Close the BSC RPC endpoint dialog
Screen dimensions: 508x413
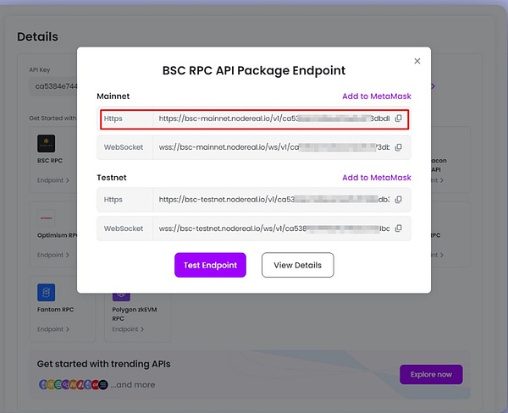click(x=417, y=61)
